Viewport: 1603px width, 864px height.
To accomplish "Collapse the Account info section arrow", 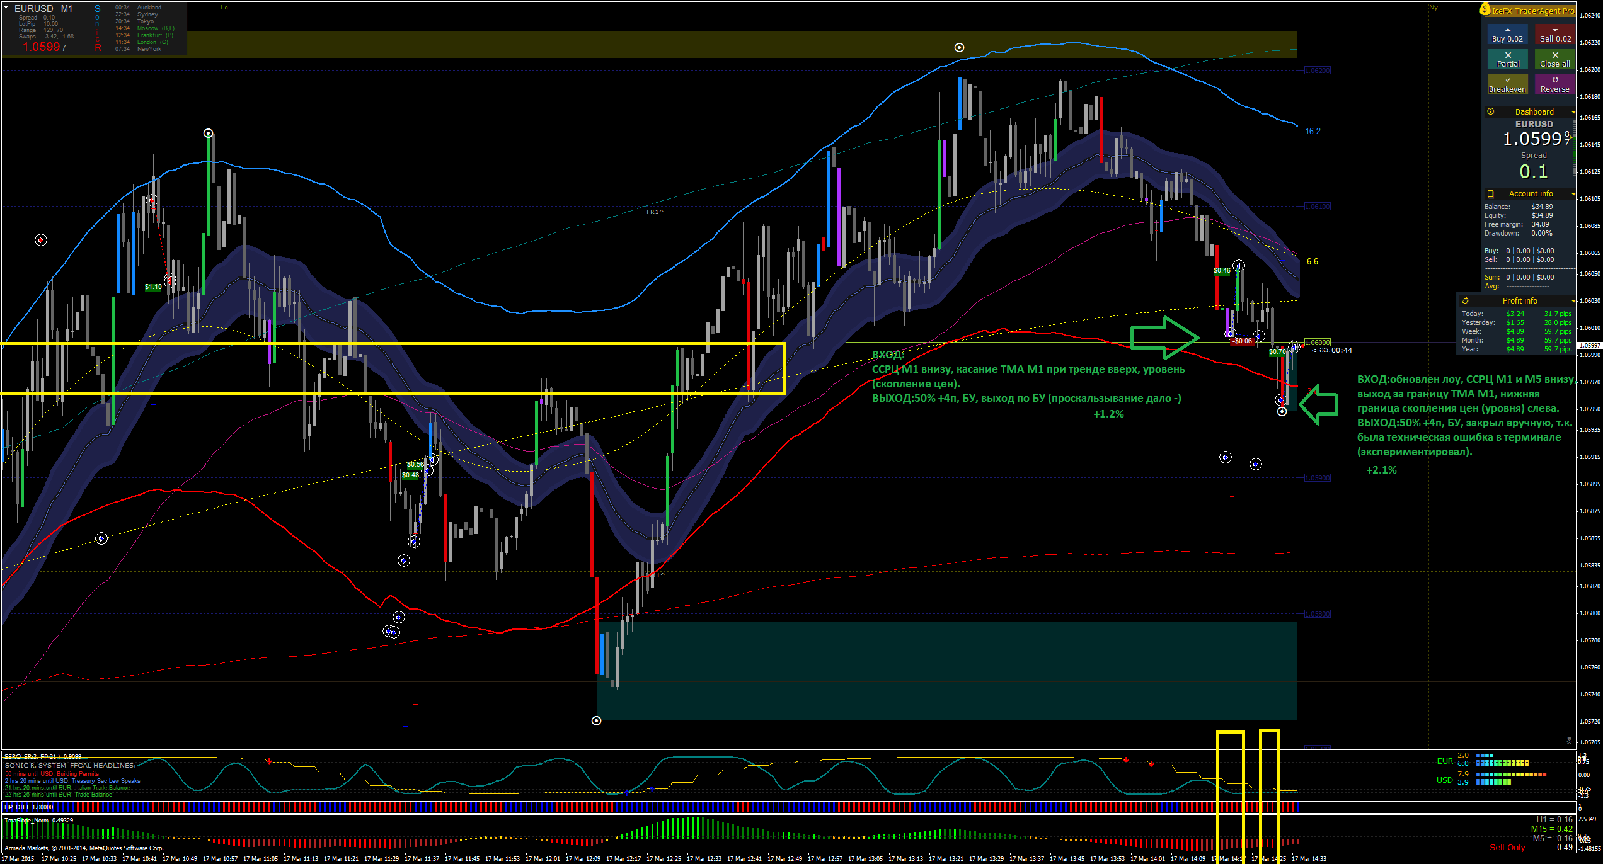I will (1573, 194).
